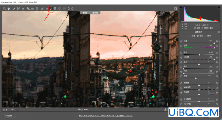
Task: Open the Camera Raw preferences list icon
Action: pos(65,8)
